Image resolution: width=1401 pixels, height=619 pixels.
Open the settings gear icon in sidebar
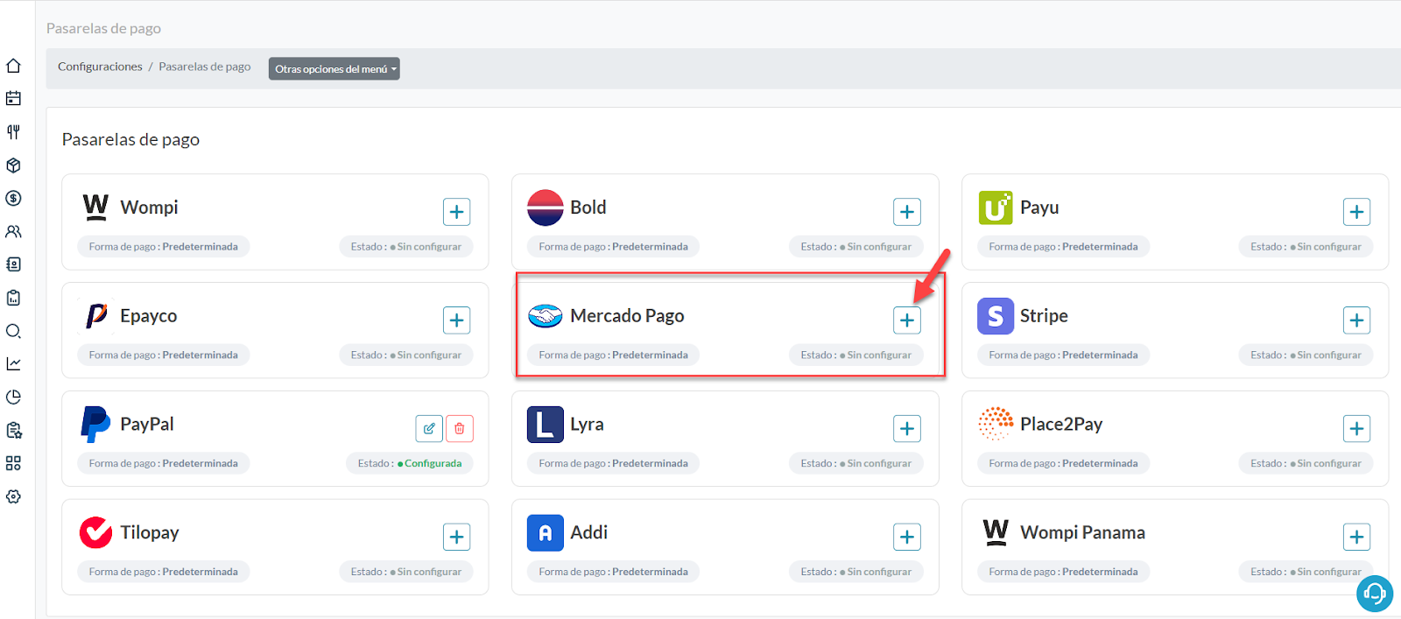[x=13, y=496]
